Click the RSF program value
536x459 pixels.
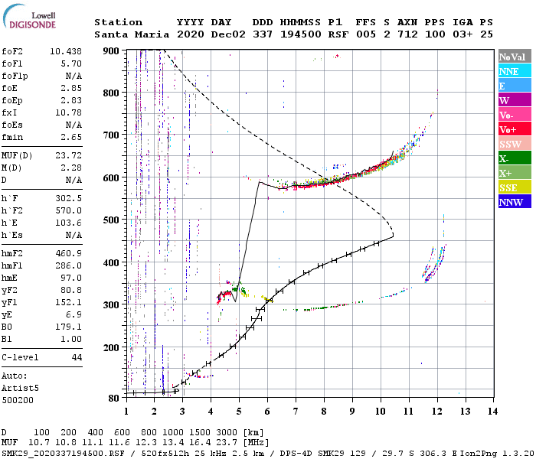pyautogui.click(x=338, y=34)
